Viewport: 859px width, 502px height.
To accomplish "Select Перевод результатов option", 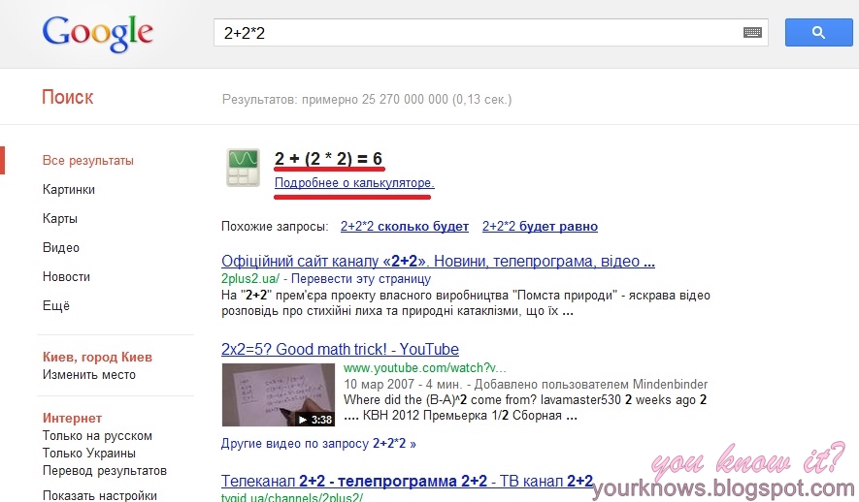I will [105, 471].
